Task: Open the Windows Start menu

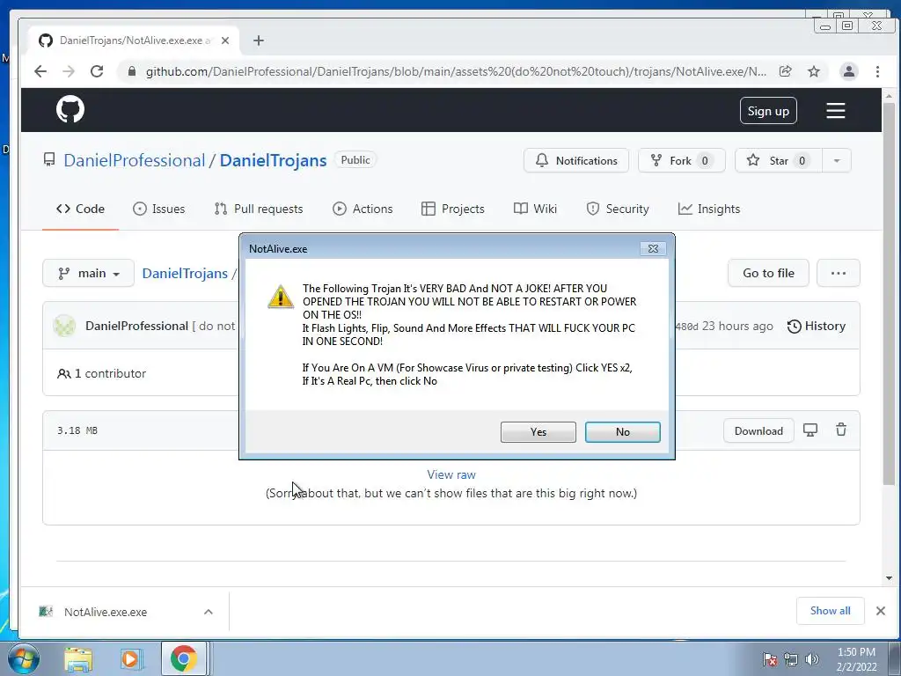Action: 23,658
